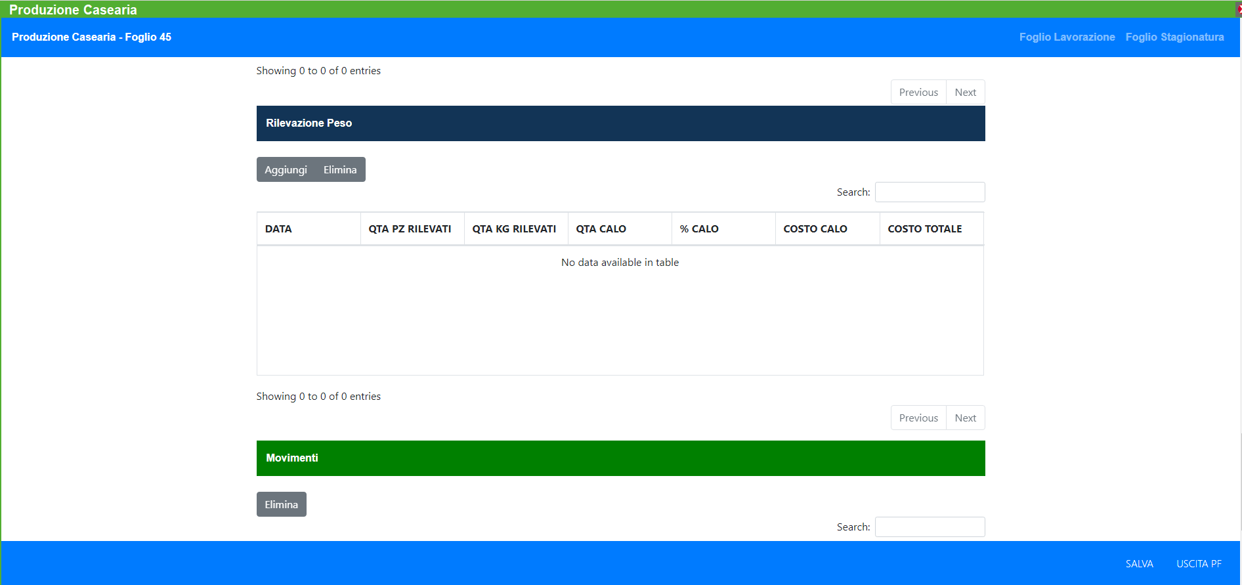Click Elimina in the Movimenti section
Viewport: 1242px width, 585px height.
[281, 505]
